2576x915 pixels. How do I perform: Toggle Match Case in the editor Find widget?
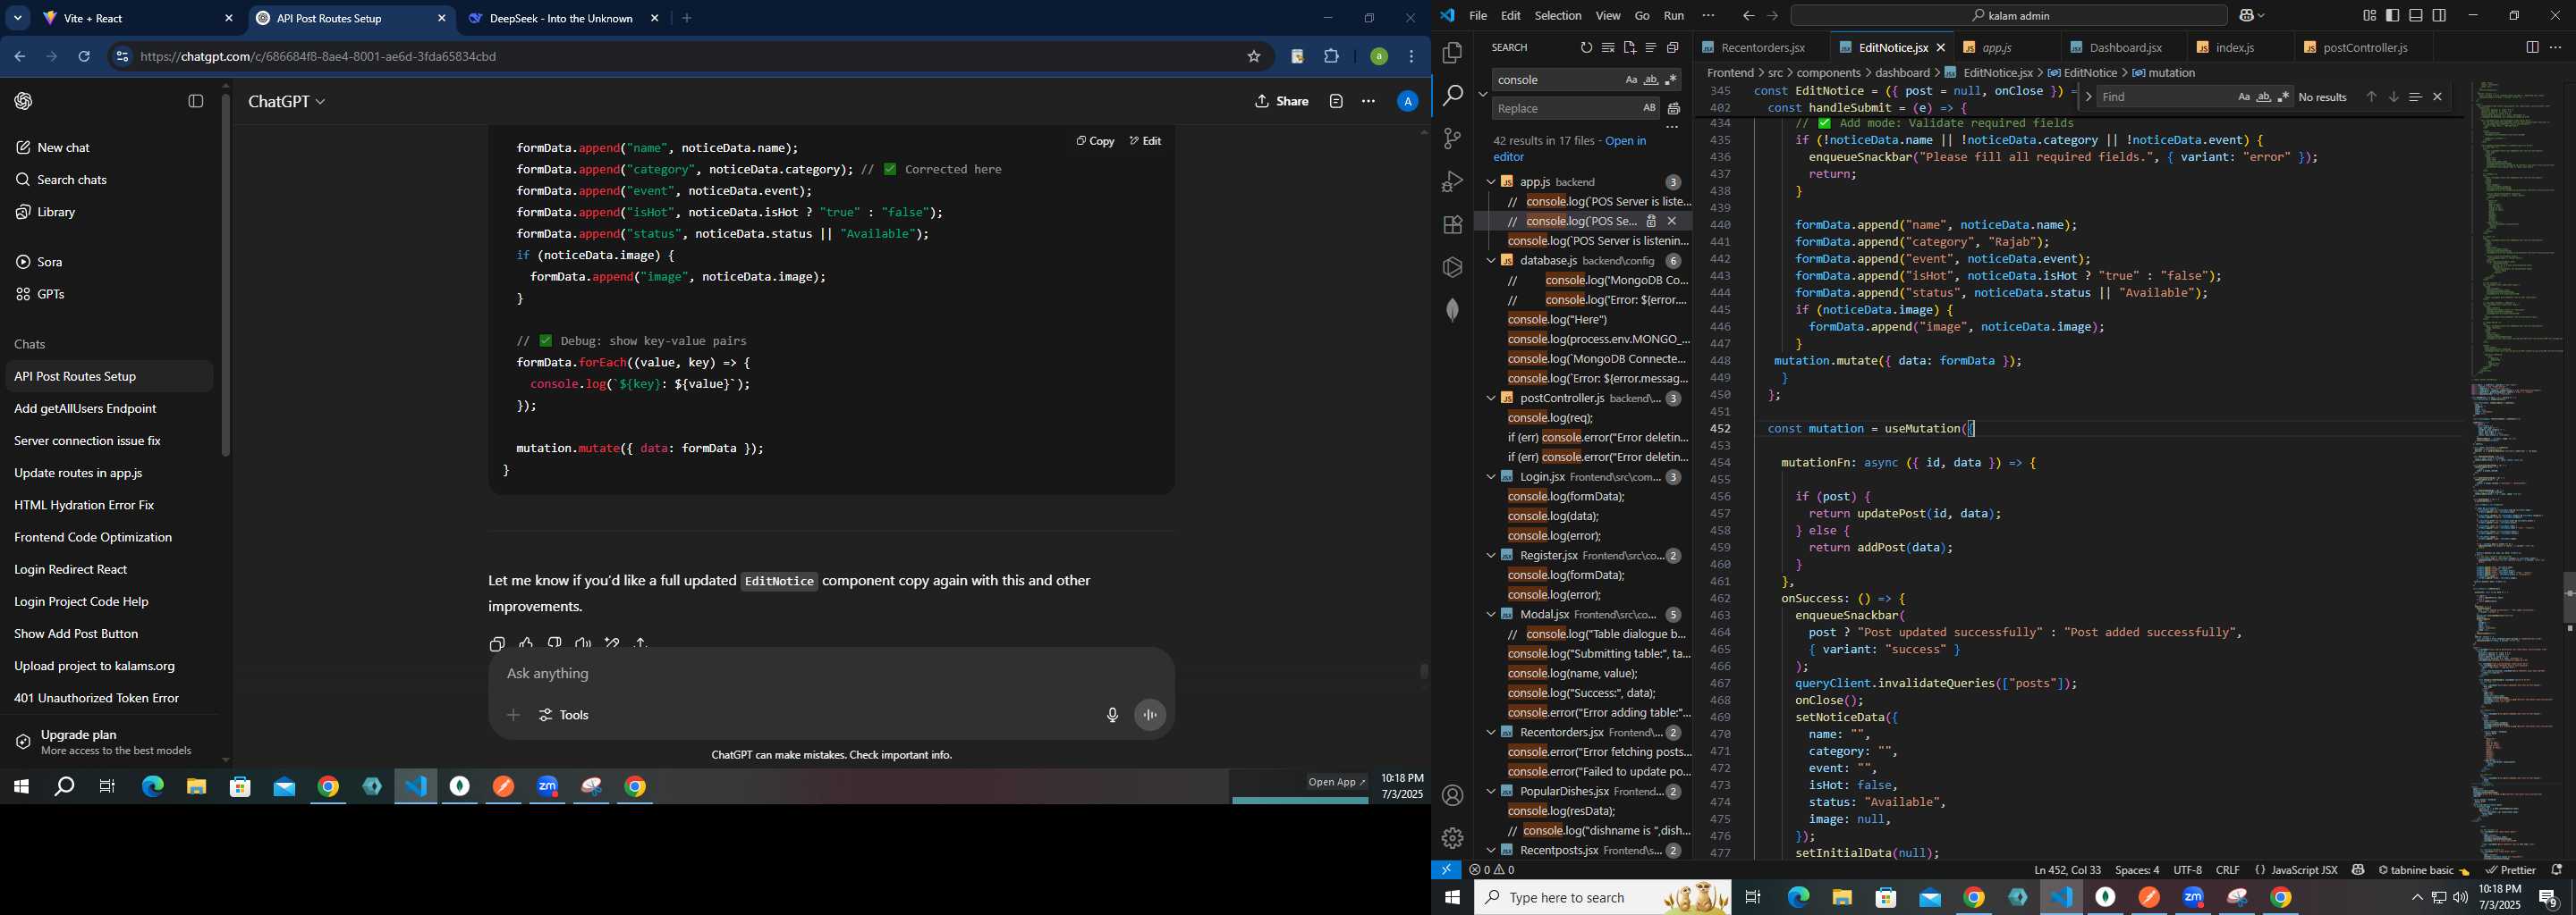pos(2244,97)
